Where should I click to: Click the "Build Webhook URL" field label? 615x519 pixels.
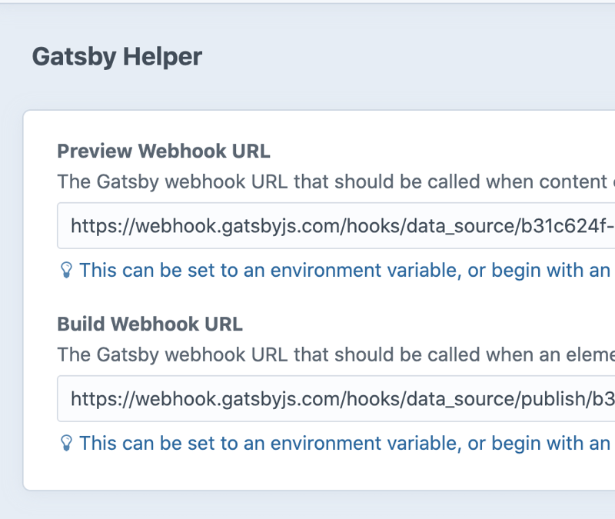click(150, 324)
